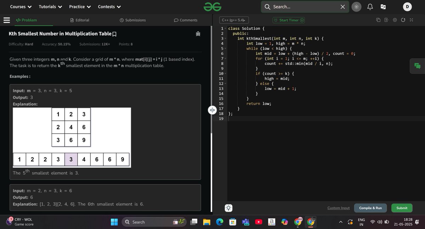Open the Amazon taskbar icon
Image resolution: width=425 pixels, height=229 pixels.
(x=272, y=222)
